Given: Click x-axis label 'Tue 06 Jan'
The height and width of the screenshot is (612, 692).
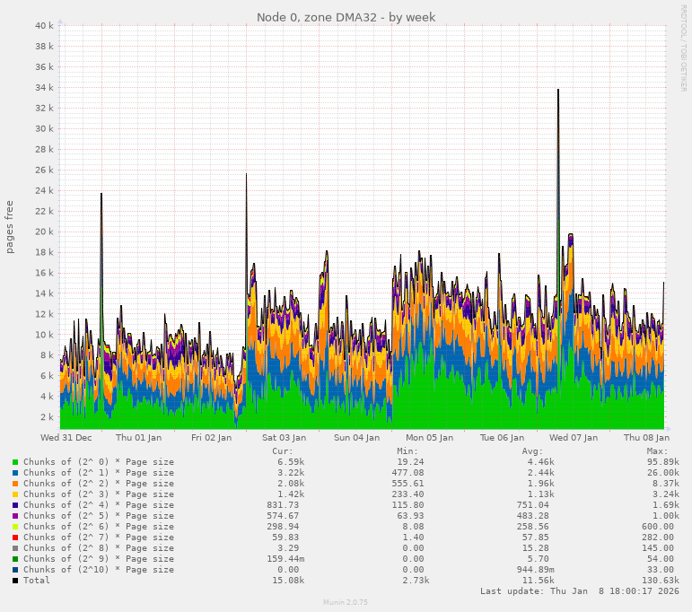Looking at the screenshot, I should click(502, 438).
